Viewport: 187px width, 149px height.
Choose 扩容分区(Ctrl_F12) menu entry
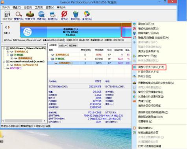(x=149, y=72)
